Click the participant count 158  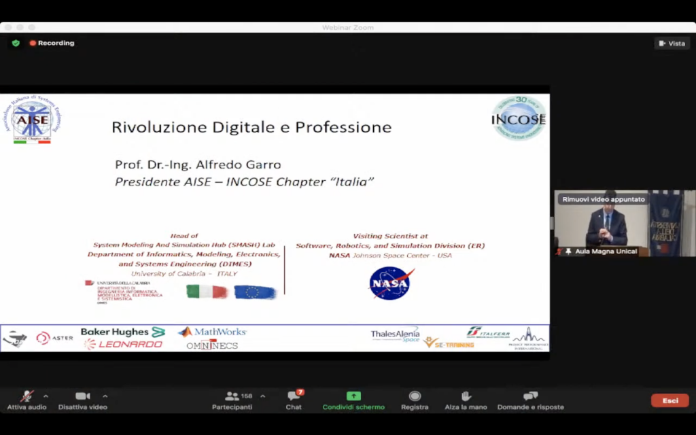[x=247, y=396]
